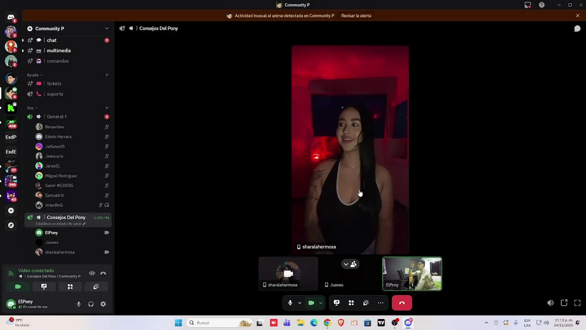Screen dimensions: 586x330
Task: Open the chat text channel
Action: point(68,40)
